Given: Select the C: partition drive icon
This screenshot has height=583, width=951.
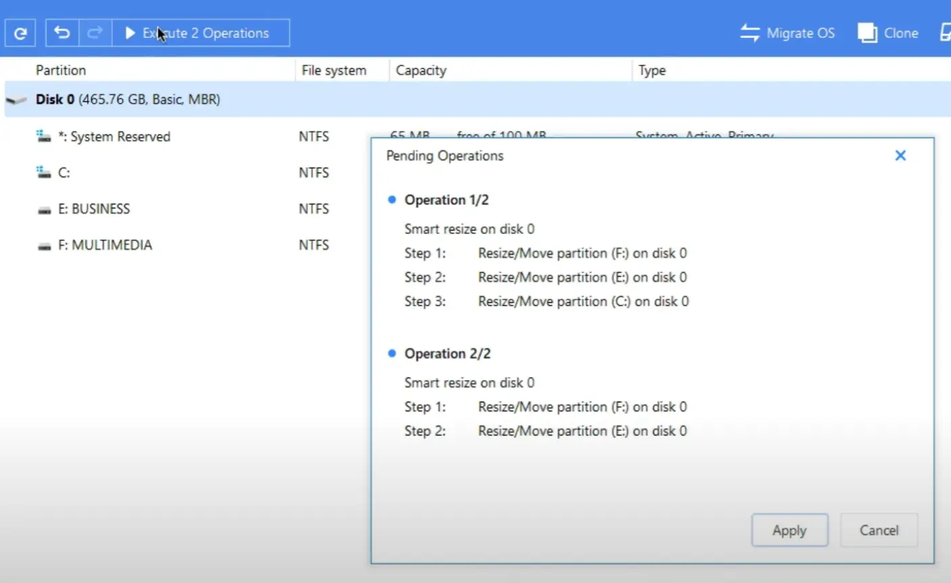Looking at the screenshot, I should point(43,172).
